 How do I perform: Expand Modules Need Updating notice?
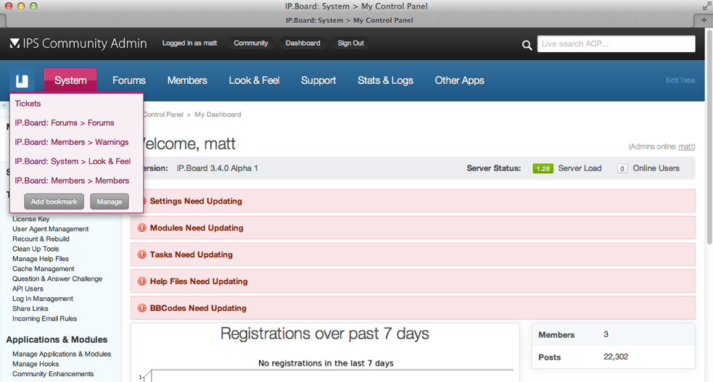click(413, 228)
